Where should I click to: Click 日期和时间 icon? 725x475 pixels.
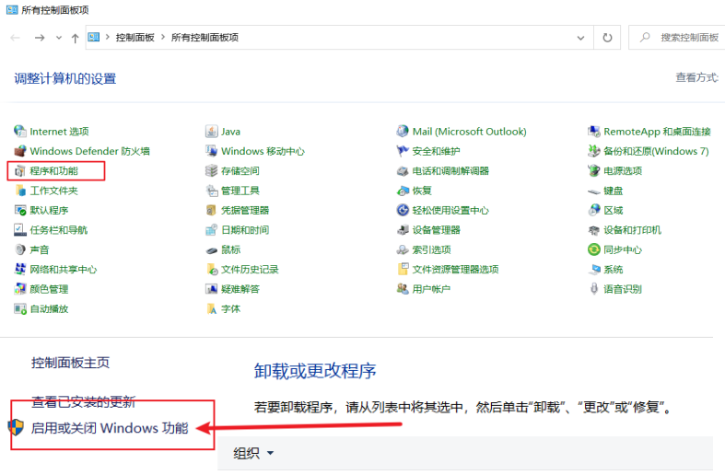(211, 230)
